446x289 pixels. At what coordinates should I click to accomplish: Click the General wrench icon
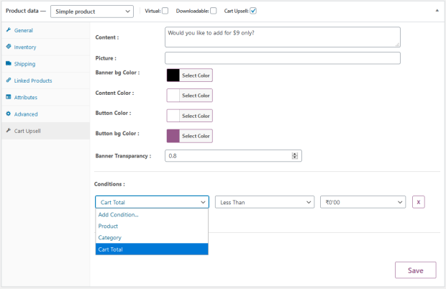pos(8,30)
